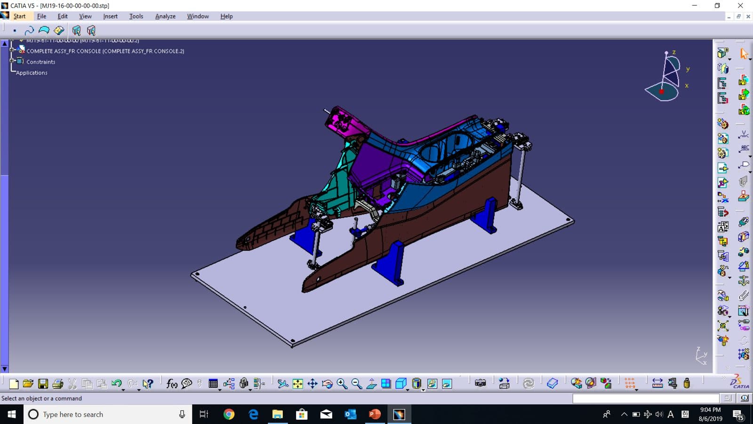This screenshot has width=753, height=424.
Task: Click the Measure Between ruler icon
Action: (657, 384)
